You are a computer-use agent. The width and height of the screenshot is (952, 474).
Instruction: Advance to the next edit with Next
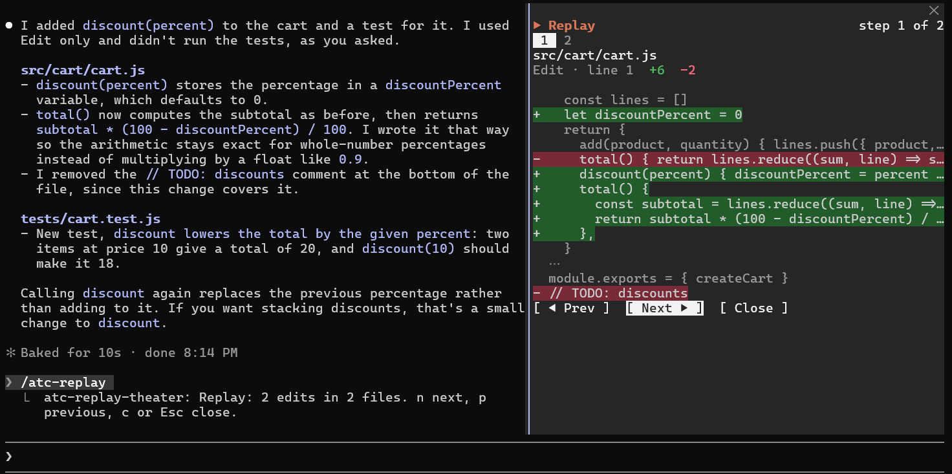(x=664, y=308)
